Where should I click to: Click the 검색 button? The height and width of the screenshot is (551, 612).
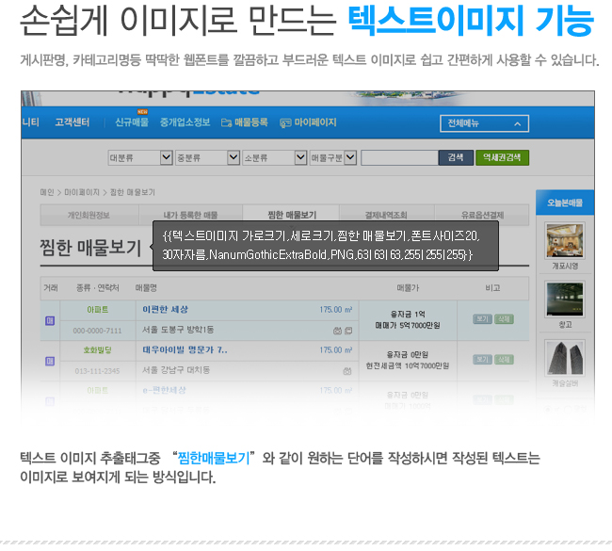456,157
